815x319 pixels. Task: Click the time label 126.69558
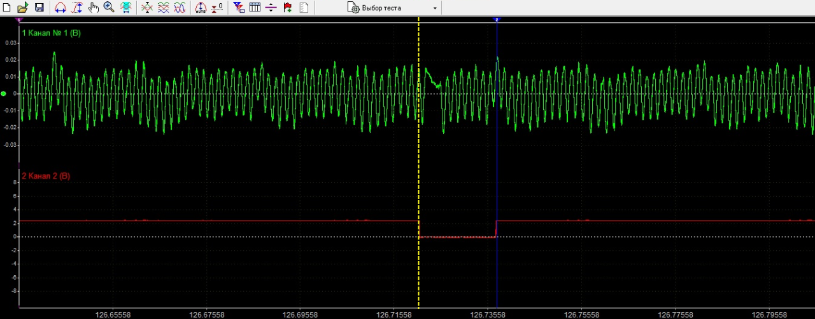tap(300, 314)
